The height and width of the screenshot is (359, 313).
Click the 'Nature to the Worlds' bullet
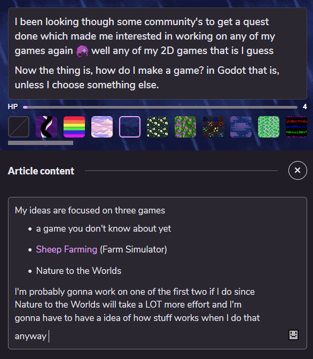pyautogui.click(x=79, y=271)
